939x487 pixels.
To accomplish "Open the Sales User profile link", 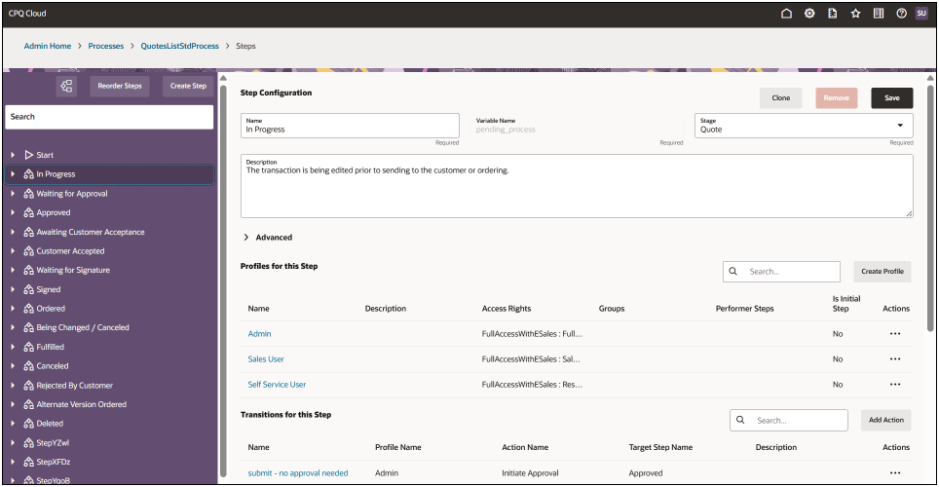I will click(x=266, y=358).
